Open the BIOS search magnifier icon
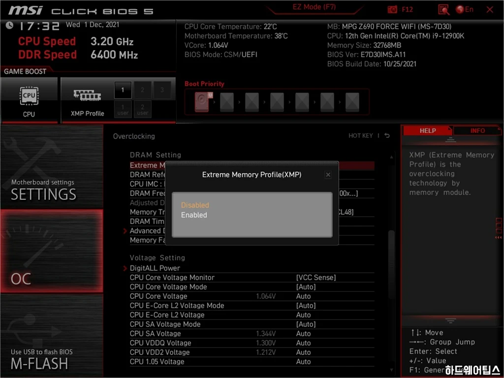 pos(443,9)
